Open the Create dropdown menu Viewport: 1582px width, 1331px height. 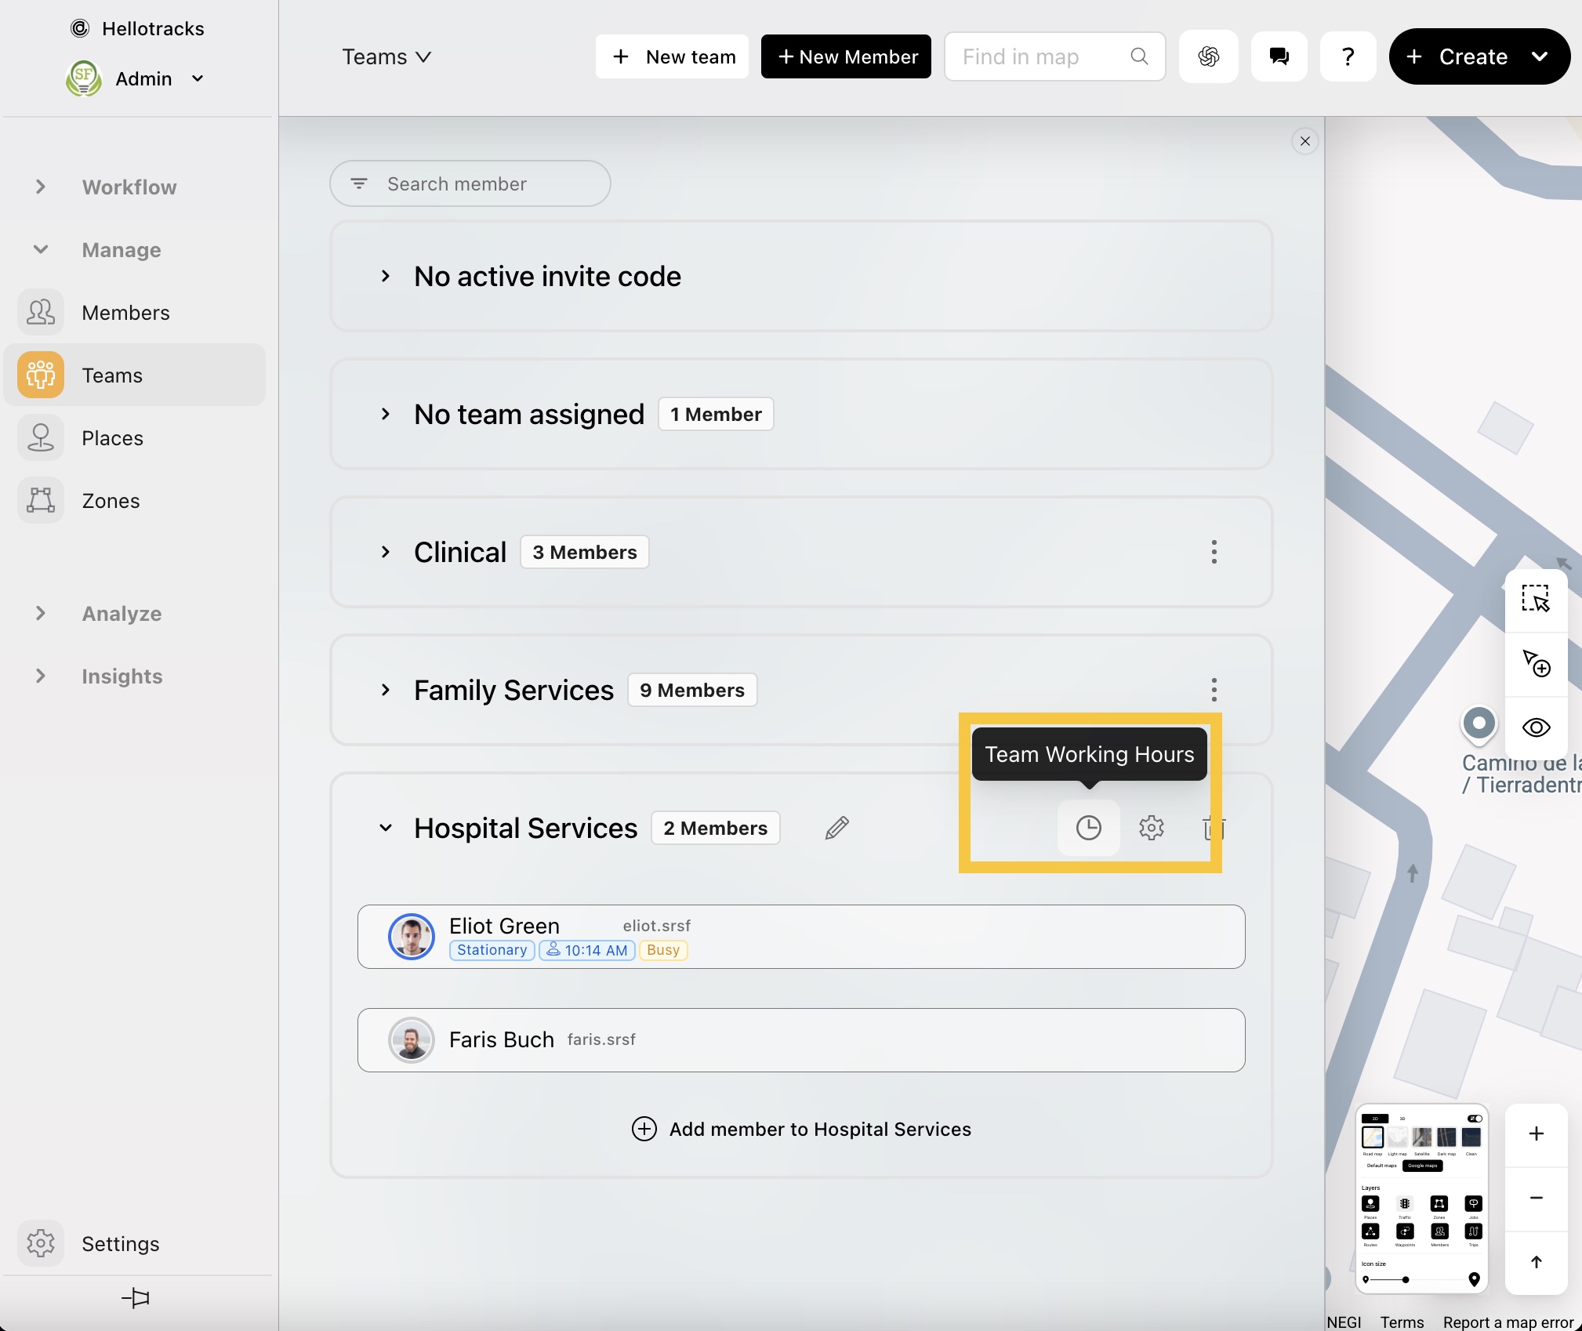point(1540,56)
